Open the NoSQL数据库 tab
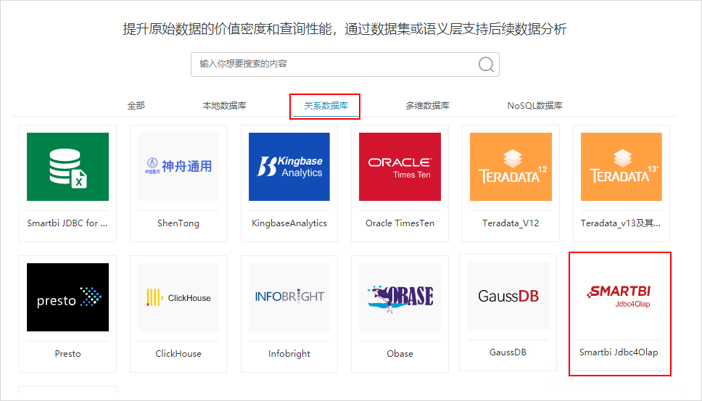 tap(534, 106)
